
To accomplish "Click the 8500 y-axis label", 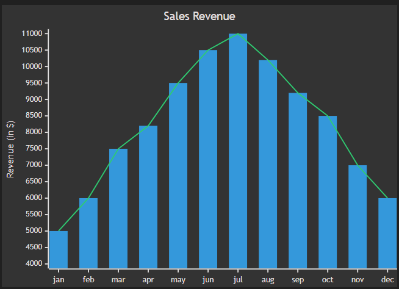I will [34, 116].
